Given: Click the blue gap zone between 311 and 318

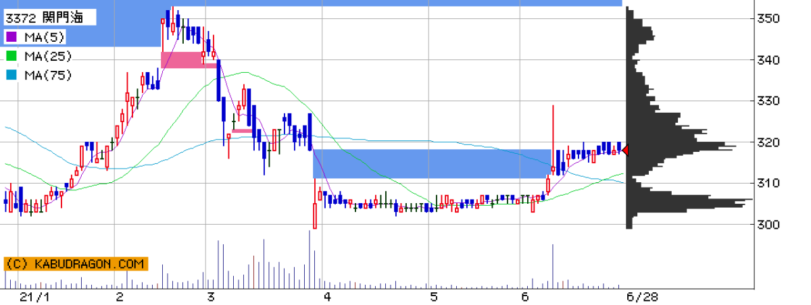Looking at the screenshot, I should click(x=432, y=164).
